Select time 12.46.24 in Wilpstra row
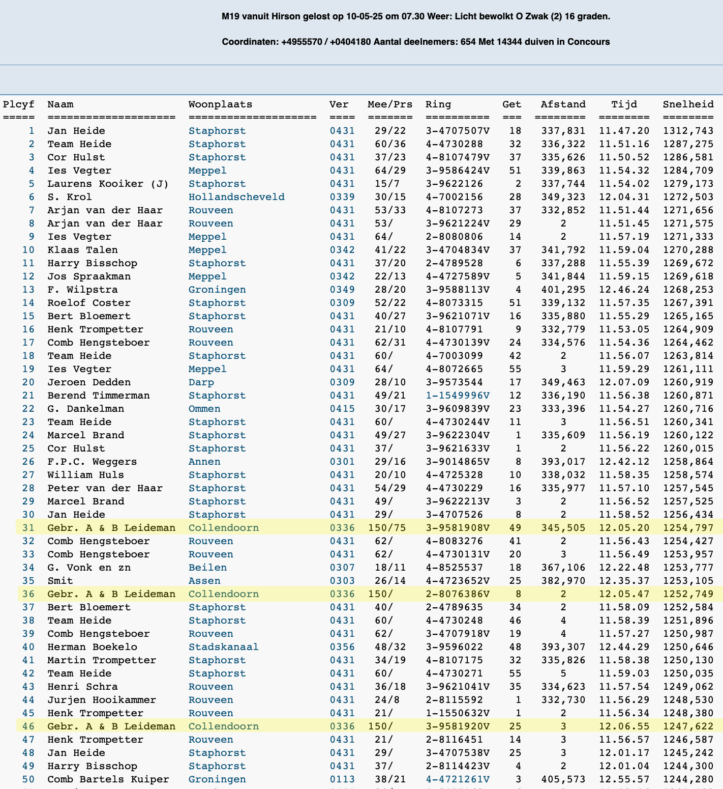The width and height of the screenshot is (723, 789). 624,290
